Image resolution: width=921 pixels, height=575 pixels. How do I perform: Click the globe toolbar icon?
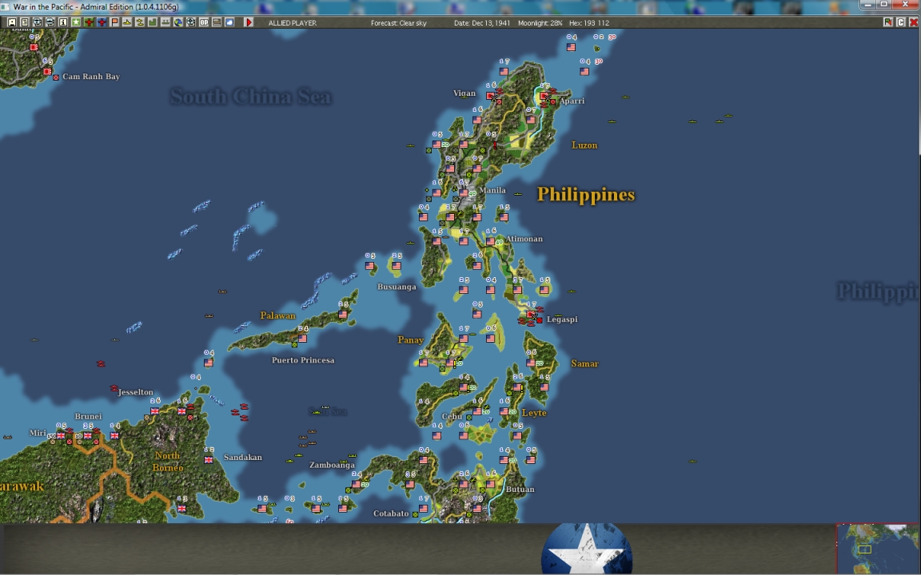coord(178,22)
